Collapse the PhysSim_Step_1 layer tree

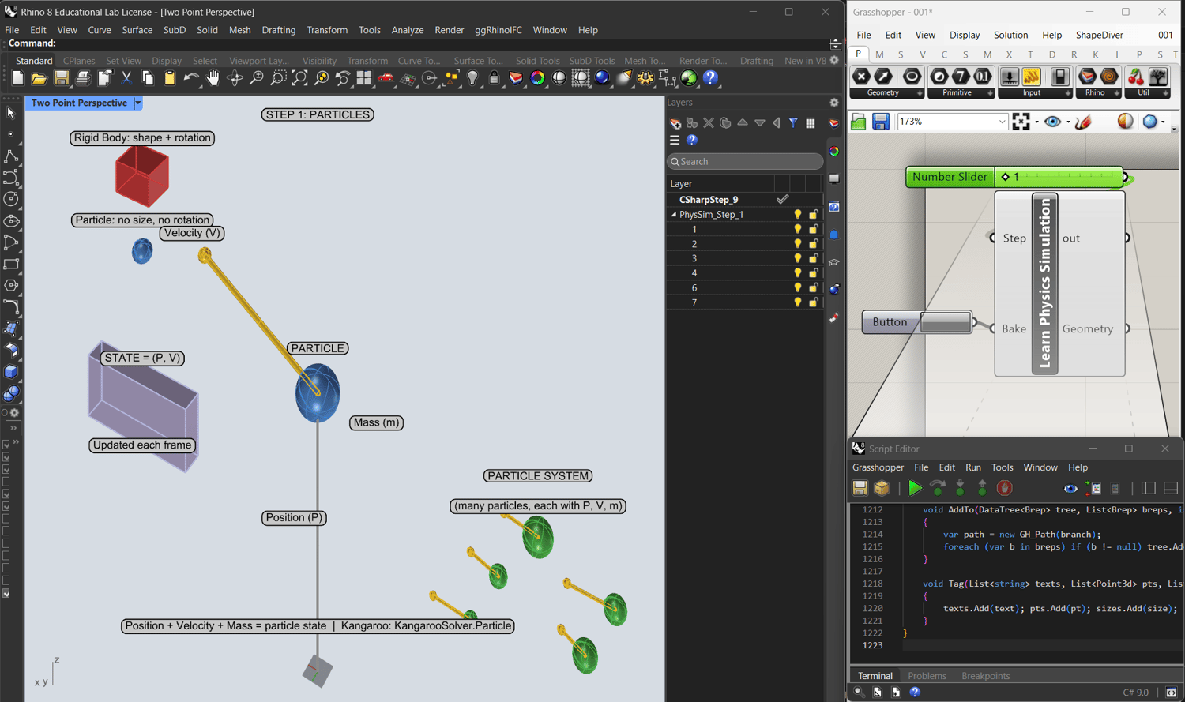(674, 215)
